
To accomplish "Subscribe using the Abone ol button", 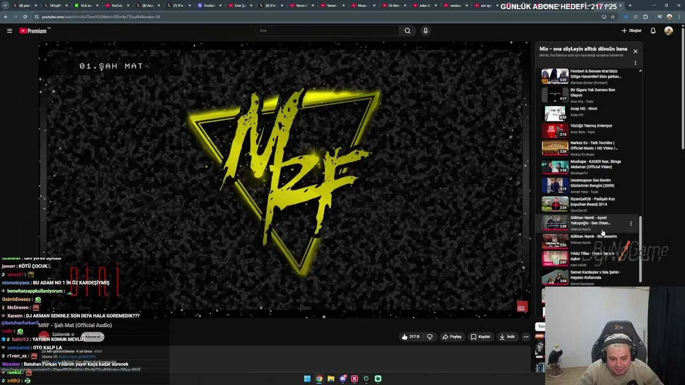I will (93, 336).
